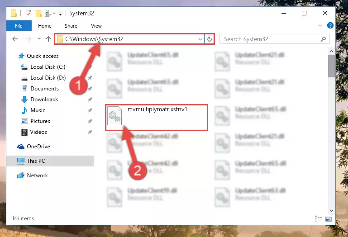Click the pin icon next to Local Disk (D:)

[90, 78]
